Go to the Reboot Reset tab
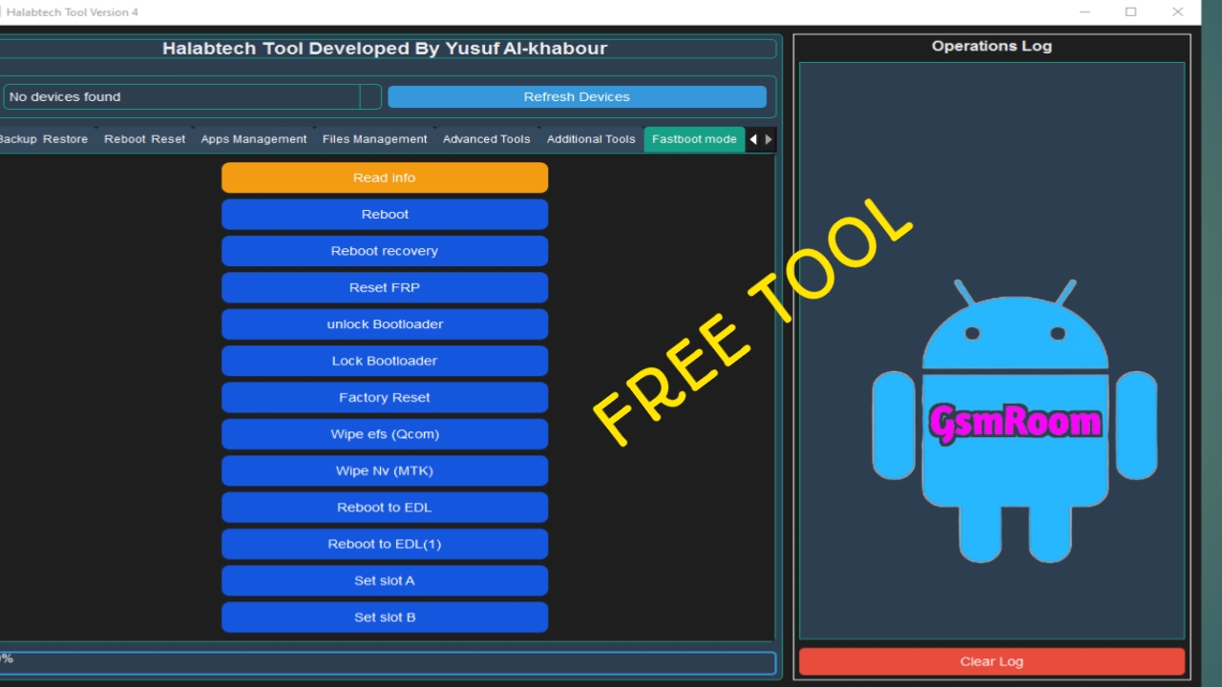The image size is (1222, 687). click(144, 139)
